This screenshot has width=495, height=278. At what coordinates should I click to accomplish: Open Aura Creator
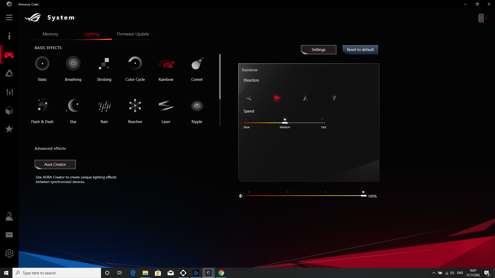point(55,164)
